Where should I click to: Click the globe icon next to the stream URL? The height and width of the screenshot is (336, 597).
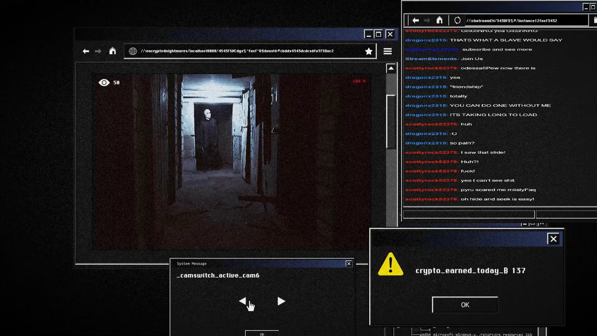coord(132,51)
